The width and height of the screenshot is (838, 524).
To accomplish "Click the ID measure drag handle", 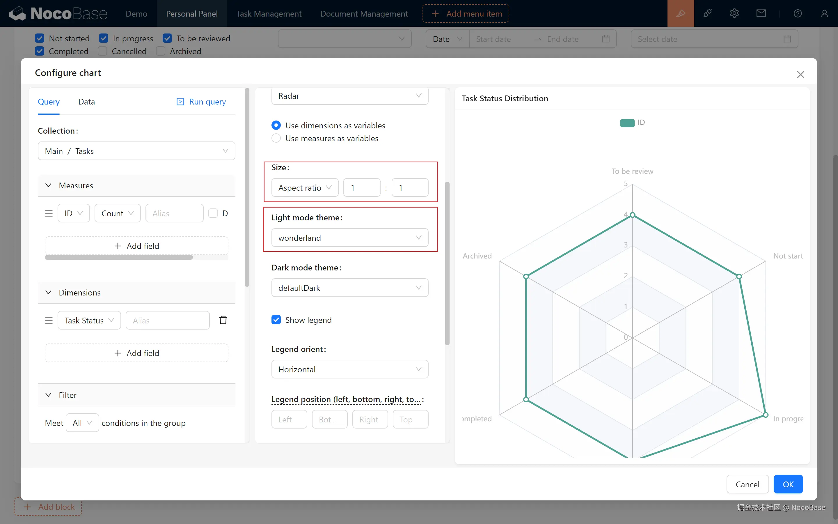I will [x=49, y=213].
